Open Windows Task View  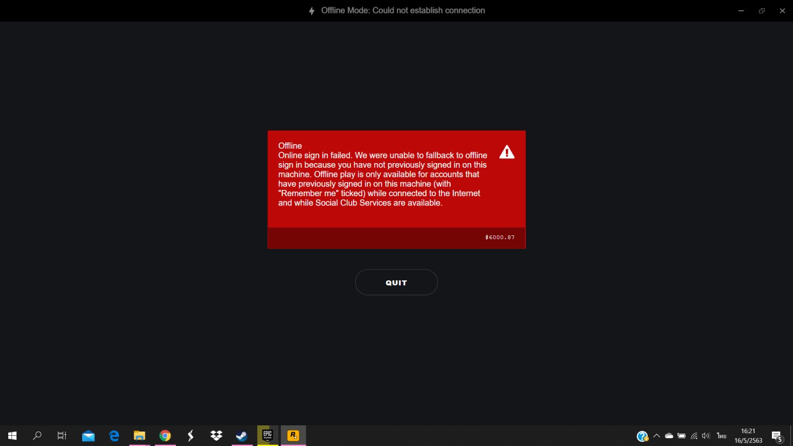[62, 436]
